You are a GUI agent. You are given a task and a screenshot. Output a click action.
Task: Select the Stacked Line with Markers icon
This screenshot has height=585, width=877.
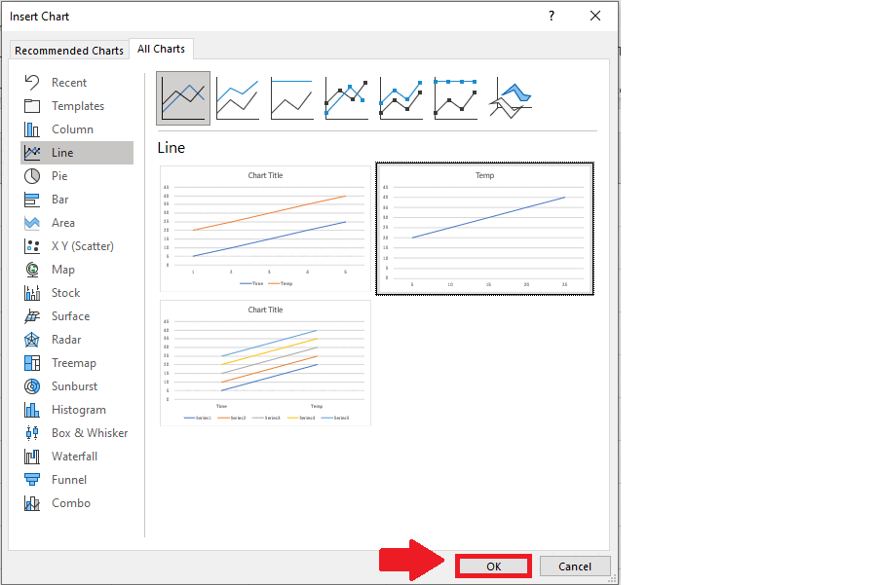pos(401,98)
